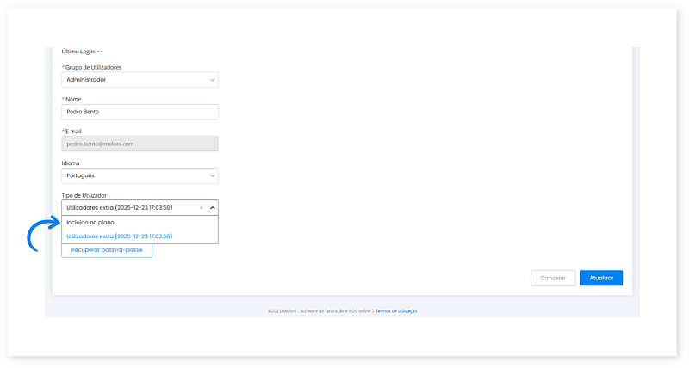Viewport: 689px width, 368px height.
Task: Click the Grupo de Utilizadores chevron arrow
Action: point(213,80)
